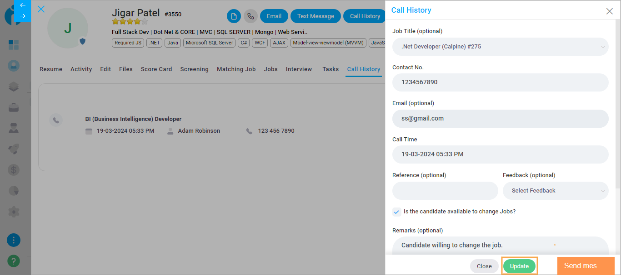Select the Call History tab
The image size is (621, 275).
click(x=364, y=69)
